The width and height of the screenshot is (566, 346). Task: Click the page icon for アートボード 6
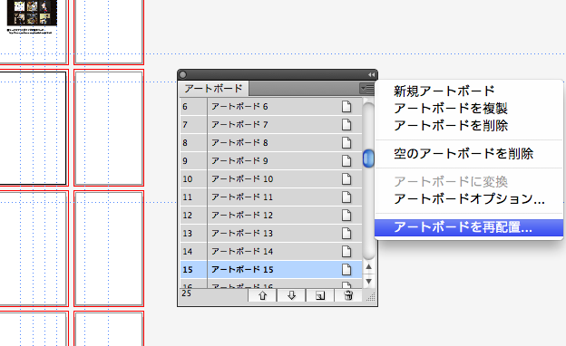[346, 107]
